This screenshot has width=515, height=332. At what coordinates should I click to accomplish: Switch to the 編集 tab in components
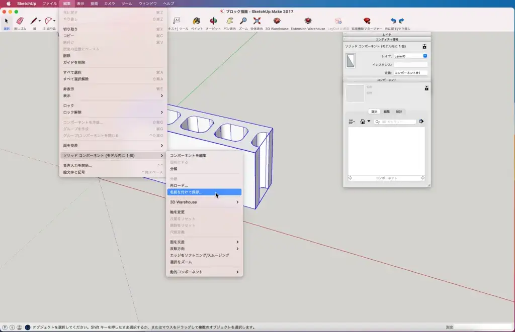point(387,112)
